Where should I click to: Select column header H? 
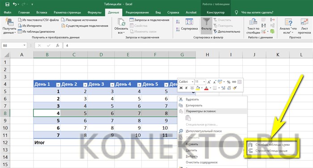[207, 55]
